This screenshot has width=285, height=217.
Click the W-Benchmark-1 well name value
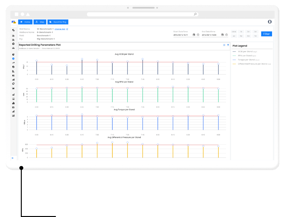point(45,29)
